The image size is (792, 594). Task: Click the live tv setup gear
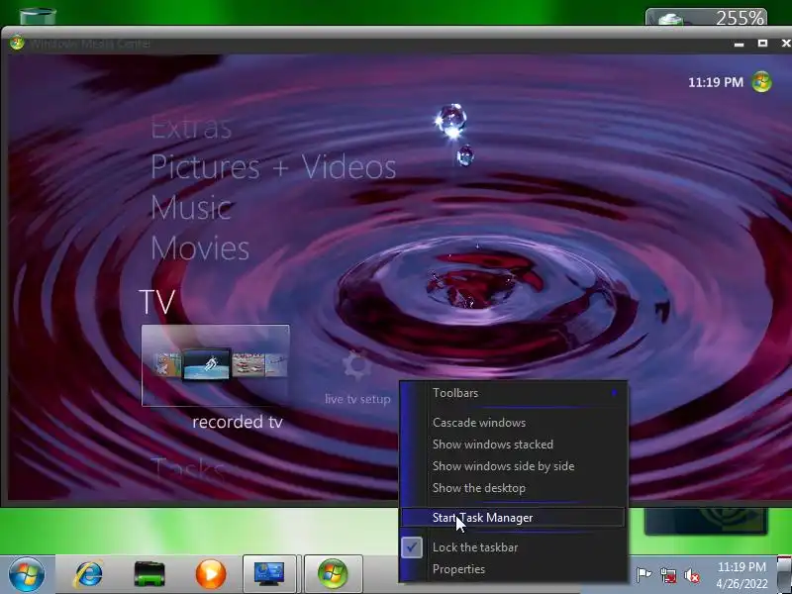click(357, 365)
